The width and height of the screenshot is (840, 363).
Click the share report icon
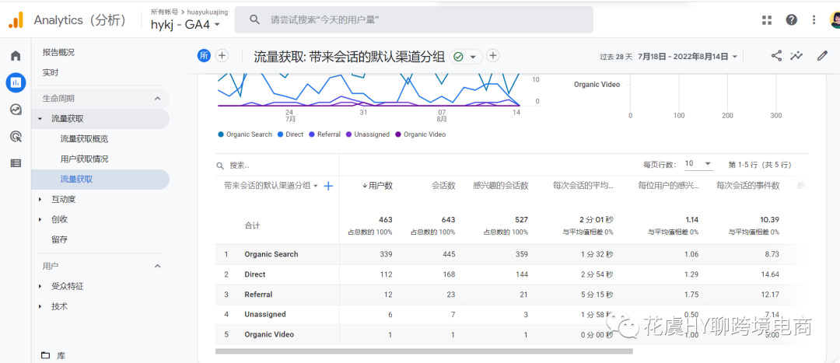pos(776,56)
